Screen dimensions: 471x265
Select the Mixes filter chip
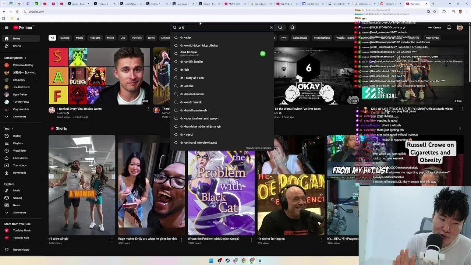[110, 38]
